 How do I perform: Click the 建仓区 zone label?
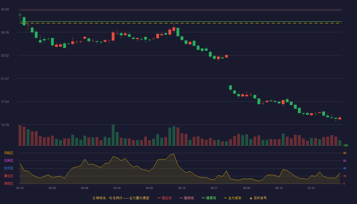coord(9,176)
